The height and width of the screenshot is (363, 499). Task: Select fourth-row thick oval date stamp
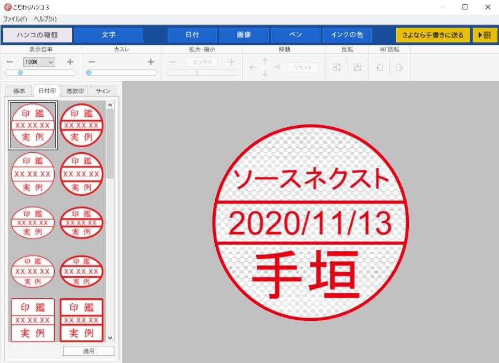(x=82, y=271)
